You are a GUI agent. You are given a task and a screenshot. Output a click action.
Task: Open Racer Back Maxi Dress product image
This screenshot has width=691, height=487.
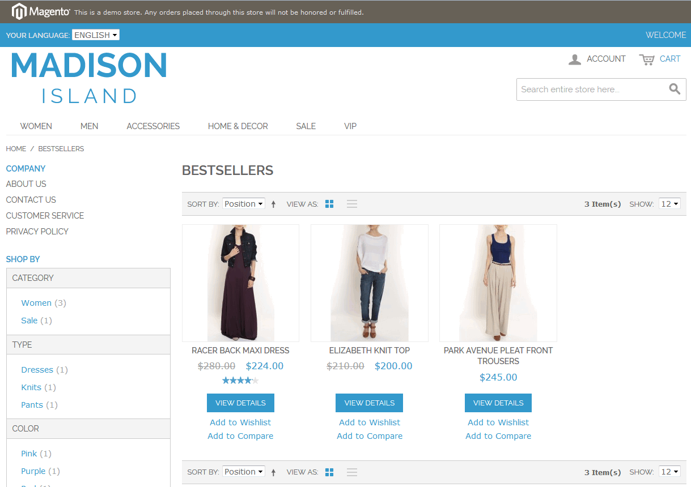240,283
